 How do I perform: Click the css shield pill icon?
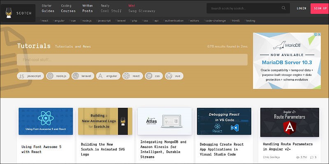pyautogui.click(x=149, y=76)
